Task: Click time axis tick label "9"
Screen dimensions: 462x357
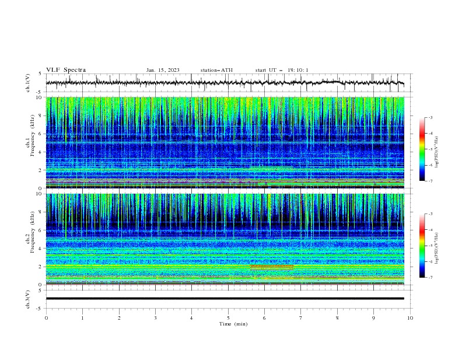Action: 373,318
